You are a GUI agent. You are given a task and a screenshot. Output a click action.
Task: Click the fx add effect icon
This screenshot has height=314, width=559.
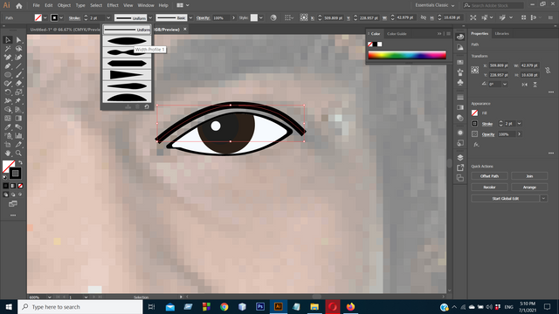[476, 145]
